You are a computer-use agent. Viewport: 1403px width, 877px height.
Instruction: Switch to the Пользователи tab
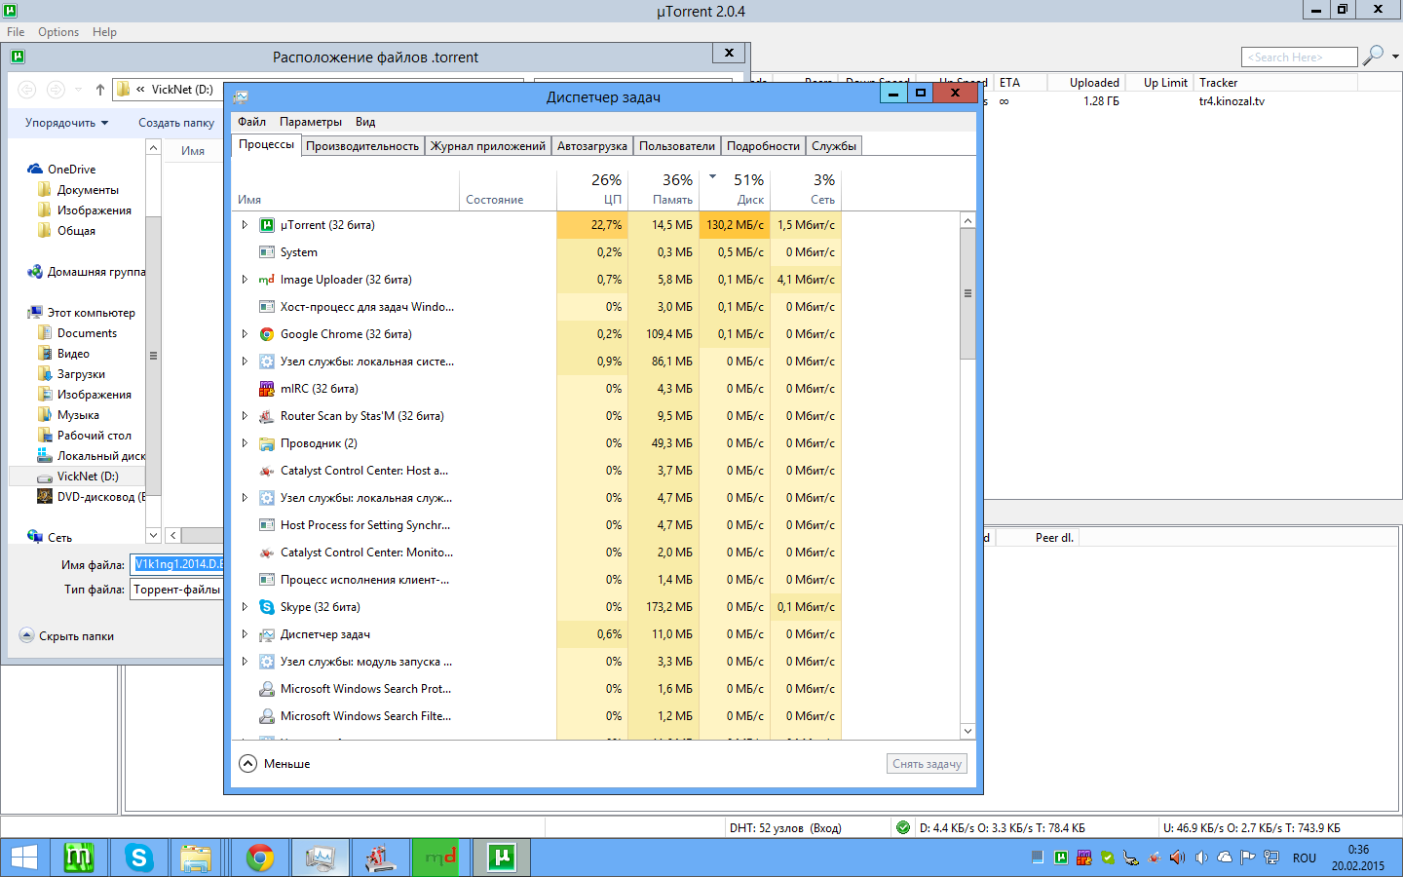[677, 146]
